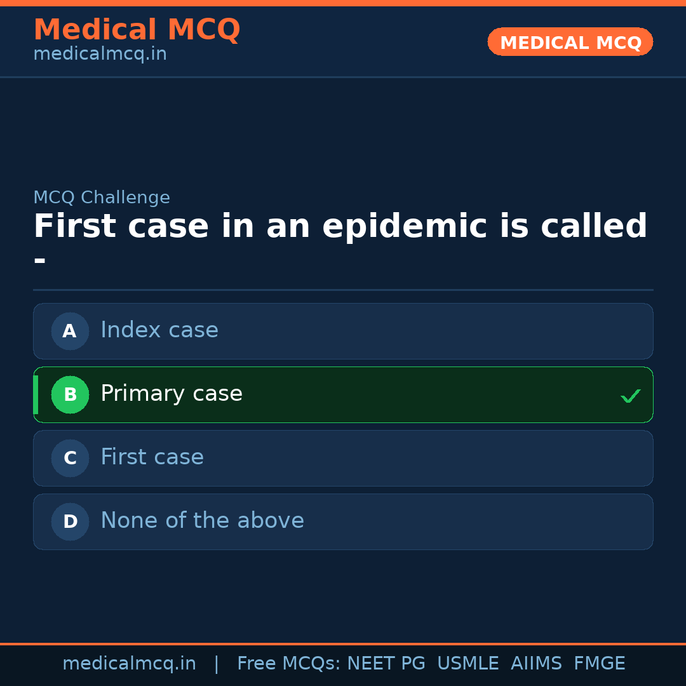Click the orange left accent bar on option B

tap(36, 394)
